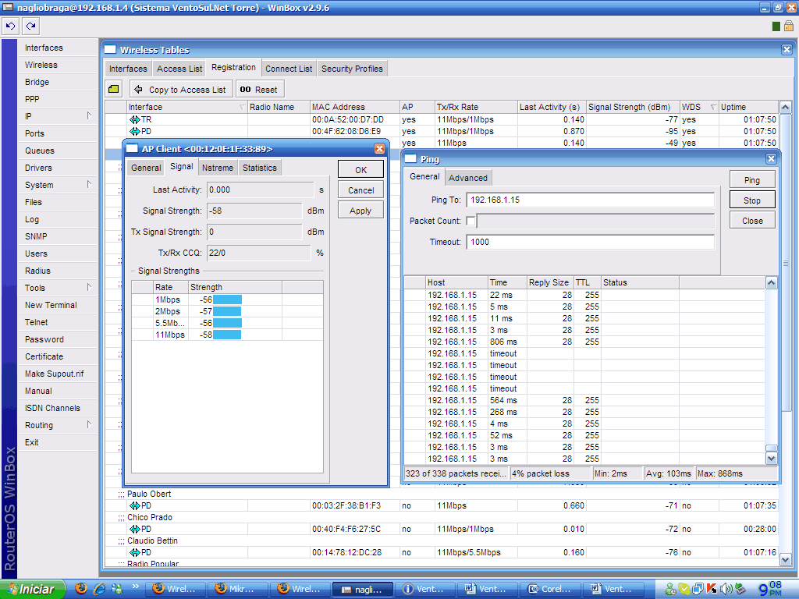Click the yellow comment note icon
Image resolution: width=799 pixels, height=599 pixels.
(114, 90)
